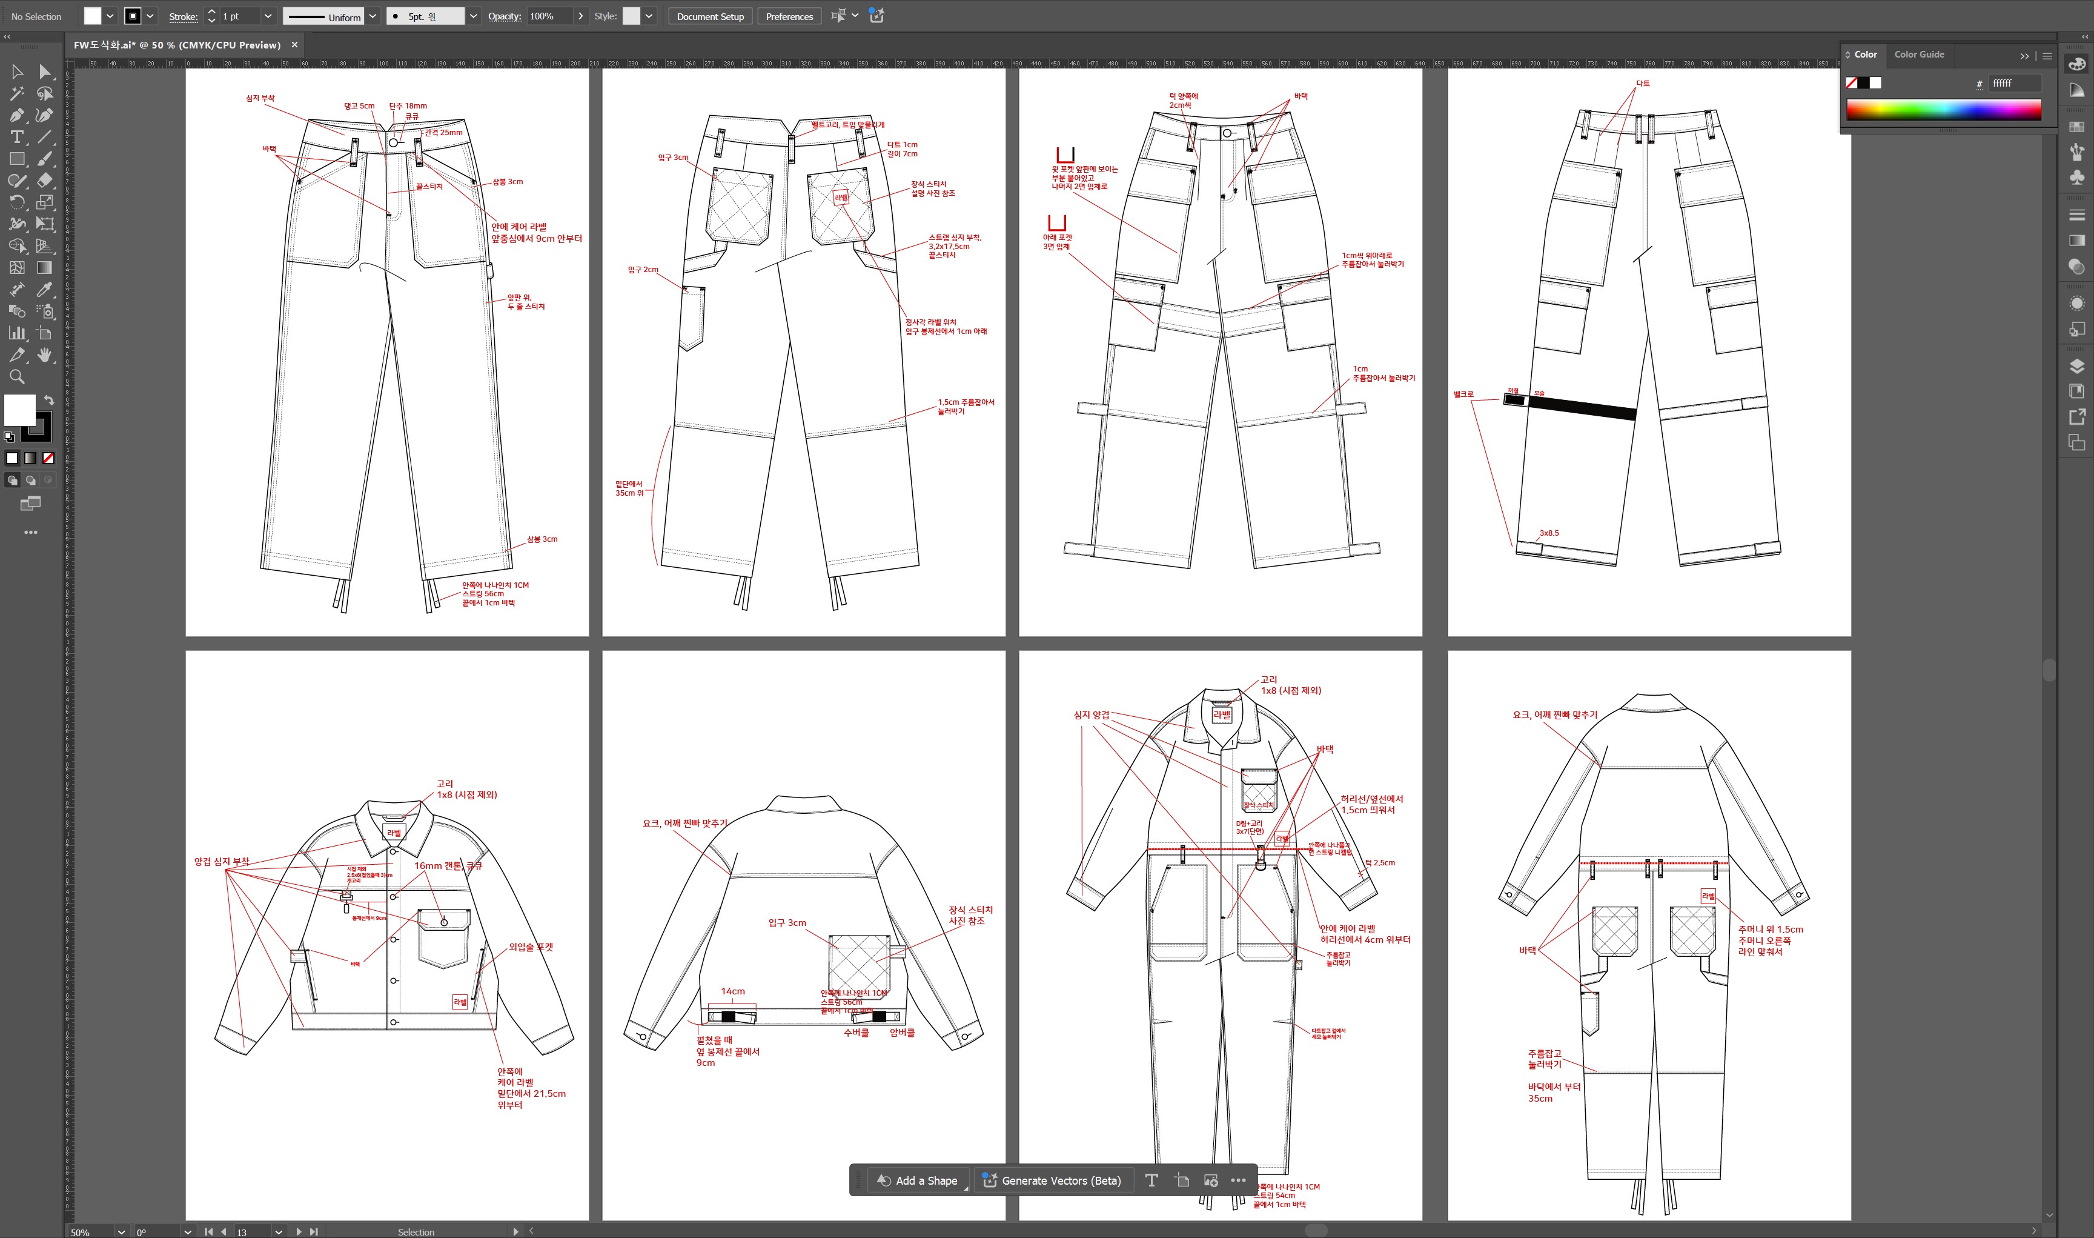The width and height of the screenshot is (2094, 1238).
Task: Click the Document Setup button
Action: (x=710, y=16)
